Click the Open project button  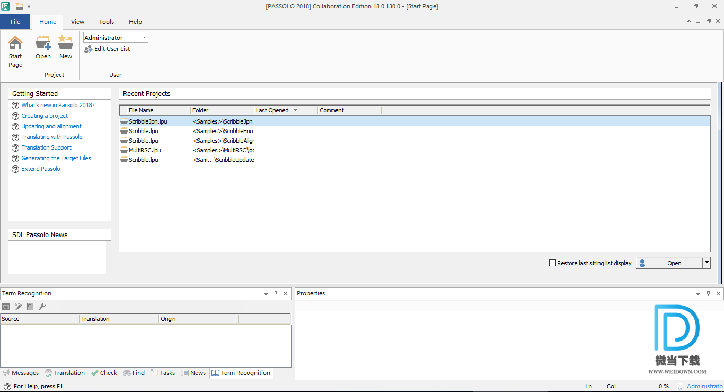pos(669,263)
